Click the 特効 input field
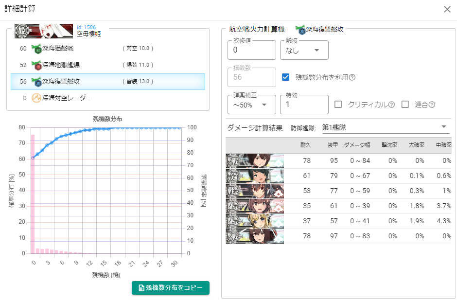Screen dimensions: 457x302 point(304,105)
